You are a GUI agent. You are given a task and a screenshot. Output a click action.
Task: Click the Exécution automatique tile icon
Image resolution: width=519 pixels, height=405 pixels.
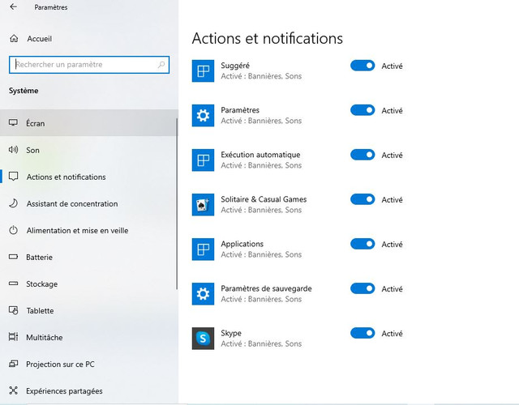click(x=203, y=160)
